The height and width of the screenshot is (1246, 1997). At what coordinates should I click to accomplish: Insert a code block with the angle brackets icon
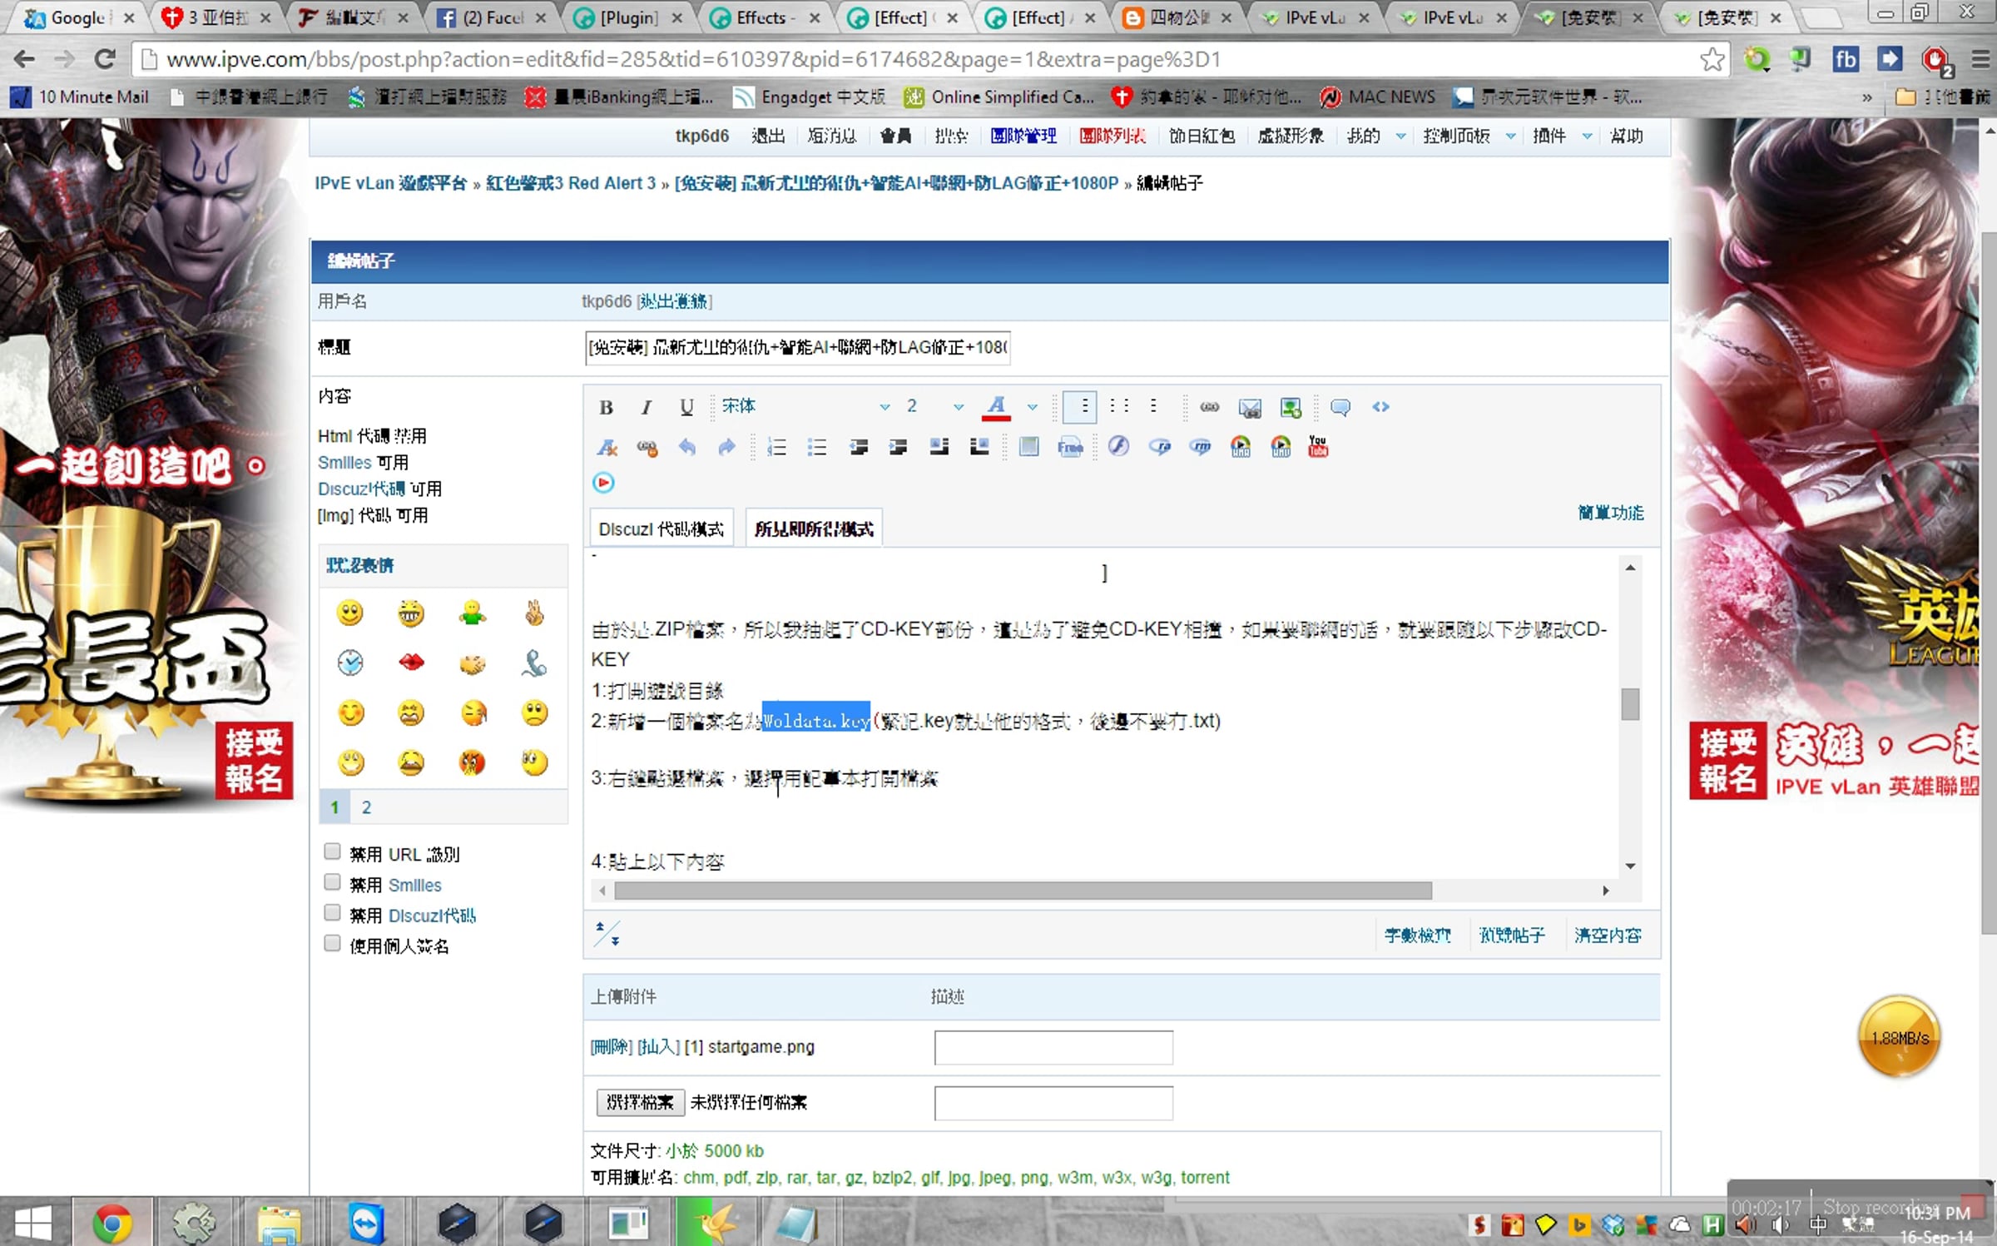1380,407
